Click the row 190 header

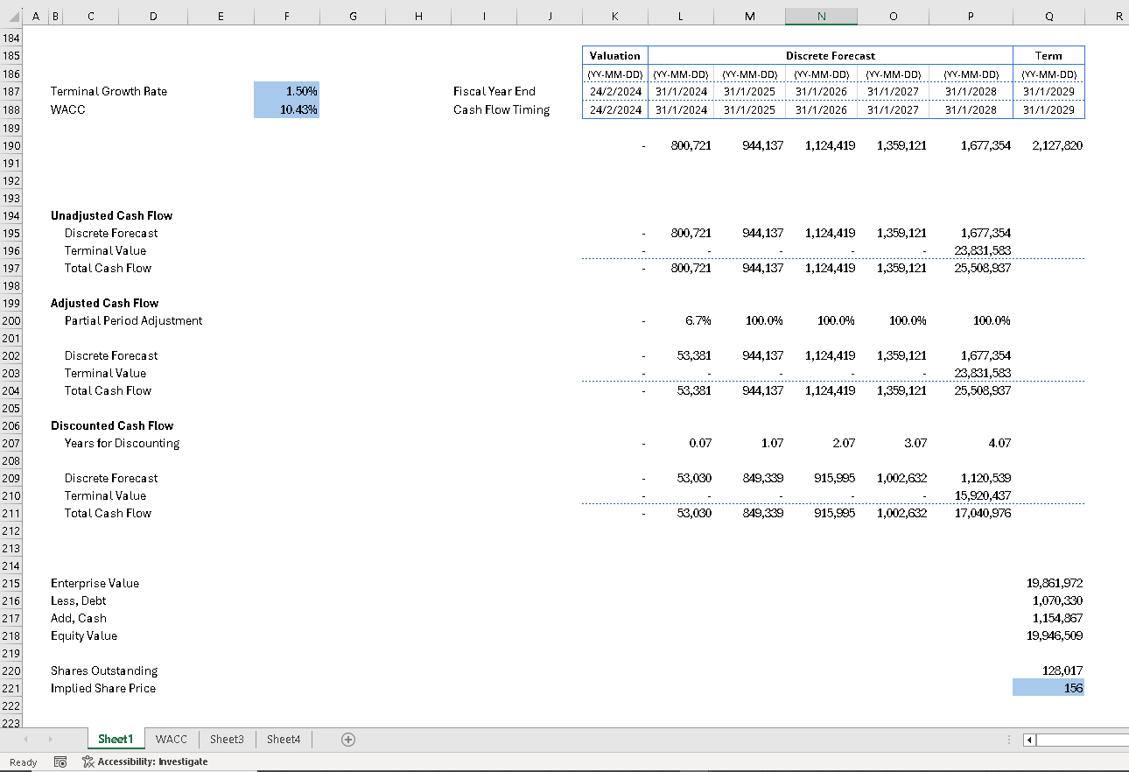11,144
